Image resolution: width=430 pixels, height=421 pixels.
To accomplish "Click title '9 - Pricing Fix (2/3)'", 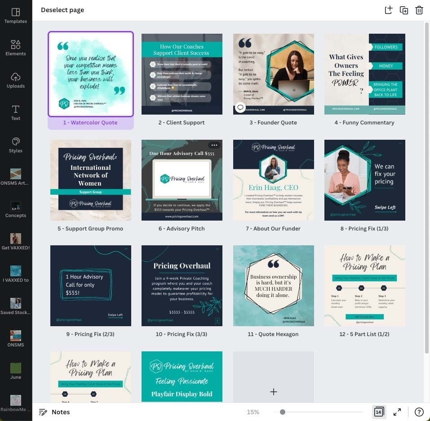I will coord(90,334).
